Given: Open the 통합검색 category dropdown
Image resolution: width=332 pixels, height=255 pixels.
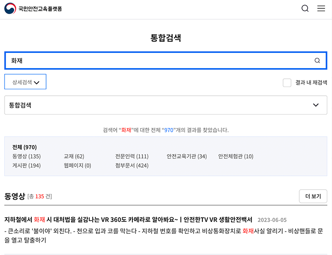Looking at the screenshot, I should pyautogui.click(x=166, y=105).
